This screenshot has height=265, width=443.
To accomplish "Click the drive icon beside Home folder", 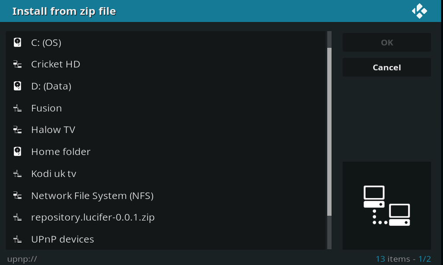I will point(17,152).
